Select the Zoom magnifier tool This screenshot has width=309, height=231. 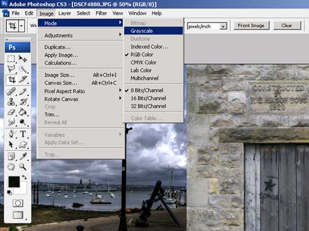point(23,167)
